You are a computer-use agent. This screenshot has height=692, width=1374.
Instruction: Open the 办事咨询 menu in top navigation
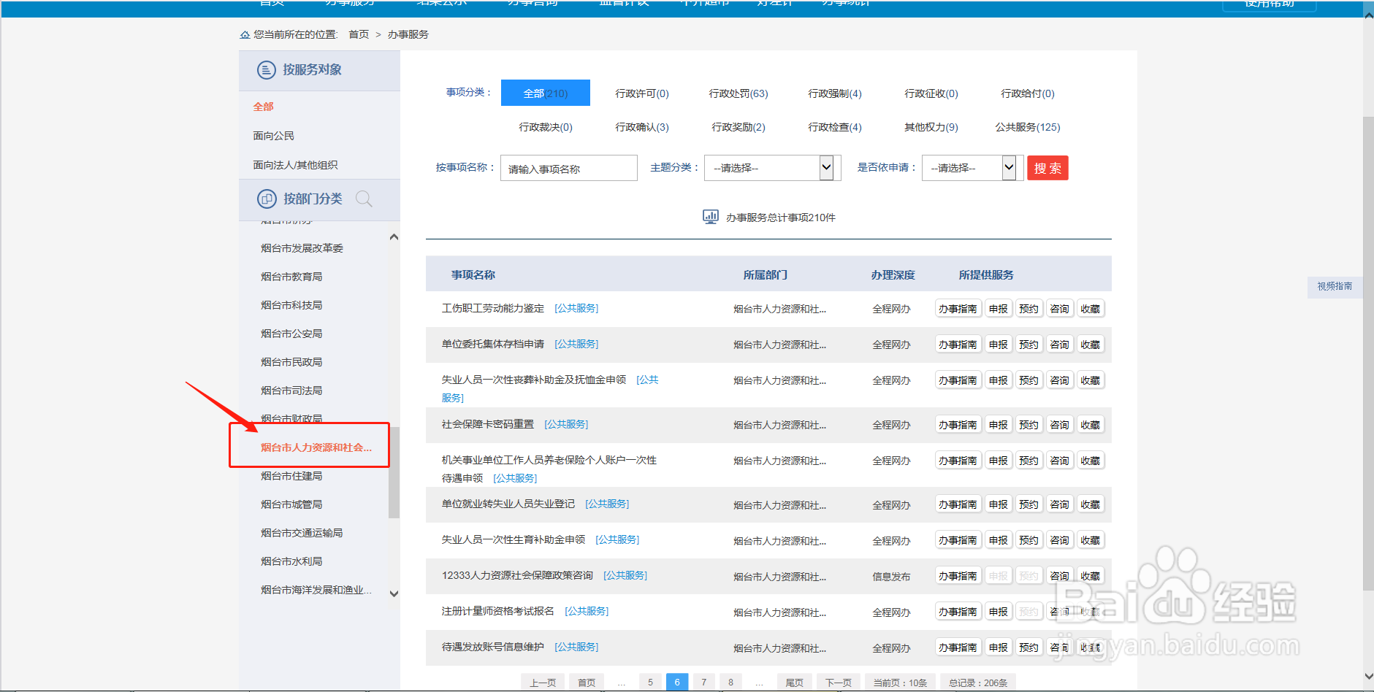coord(532,4)
